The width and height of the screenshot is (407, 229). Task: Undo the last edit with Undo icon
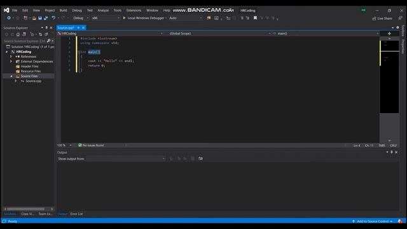[53, 18]
